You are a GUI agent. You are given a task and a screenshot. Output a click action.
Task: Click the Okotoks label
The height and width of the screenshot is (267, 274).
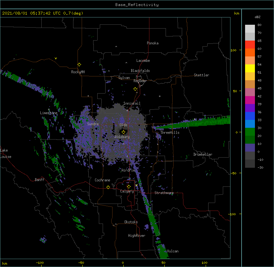click(131, 222)
